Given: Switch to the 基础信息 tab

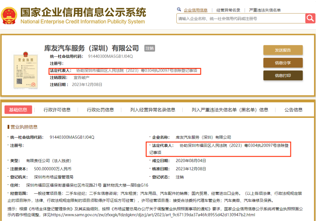Looking at the screenshot, I should click(x=18, y=110).
